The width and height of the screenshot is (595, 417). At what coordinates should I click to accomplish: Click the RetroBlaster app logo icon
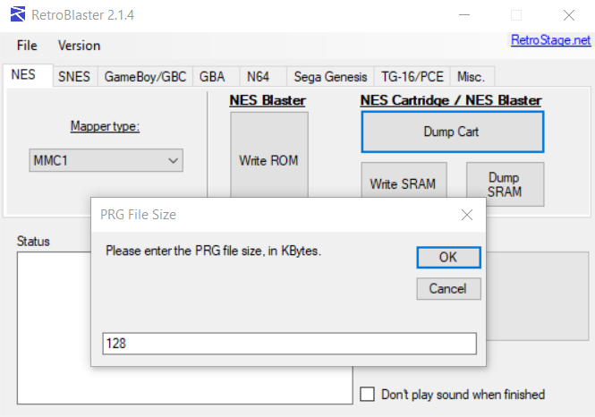(18, 14)
